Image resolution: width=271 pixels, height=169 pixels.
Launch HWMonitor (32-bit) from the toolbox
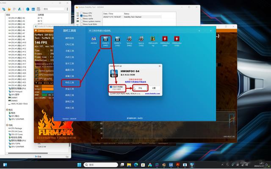[177, 41]
